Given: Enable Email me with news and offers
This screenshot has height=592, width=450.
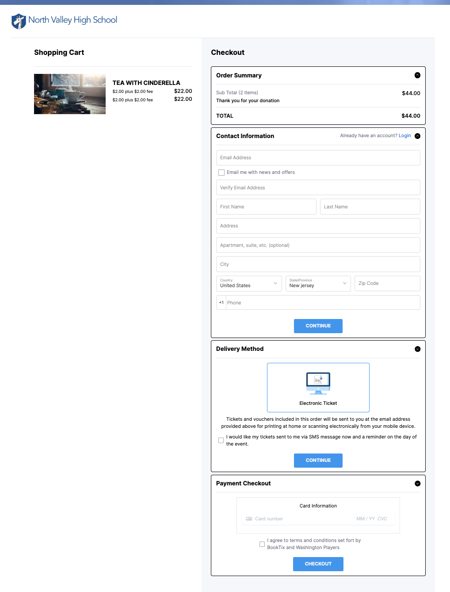Looking at the screenshot, I should (221, 173).
